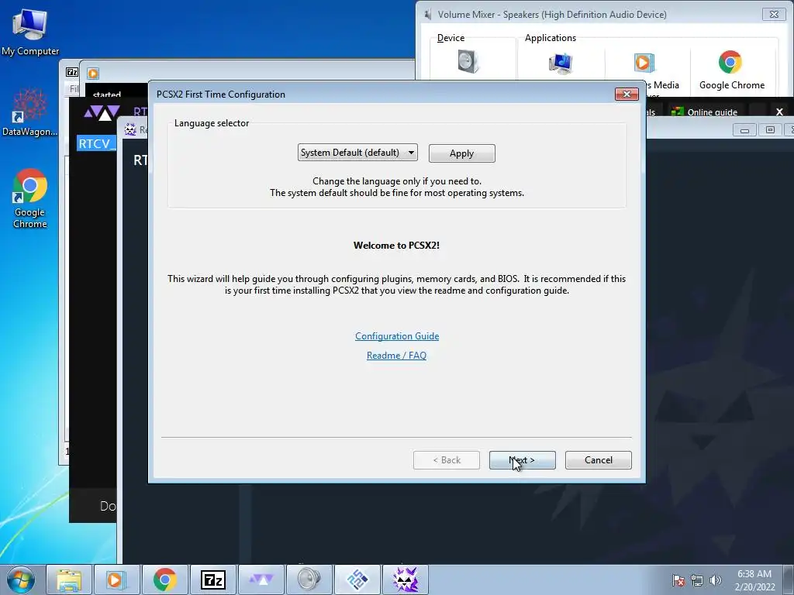Screen dimensions: 794x595
Task: Click the speaker volume tray icon
Action: pyautogui.click(x=716, y=580)
